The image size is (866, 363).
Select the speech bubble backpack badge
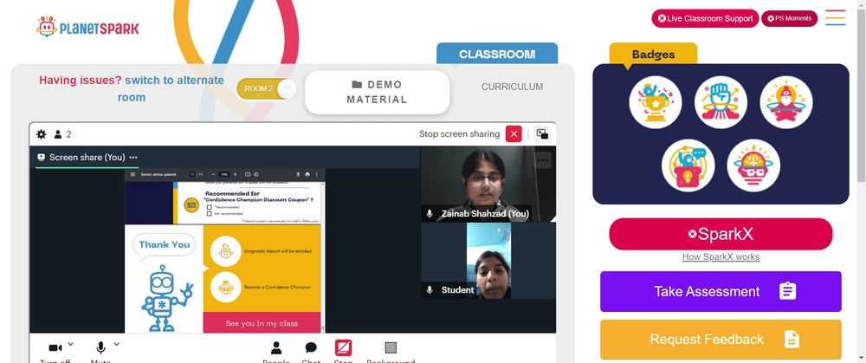pyautogui.click(x=688, y=165)
